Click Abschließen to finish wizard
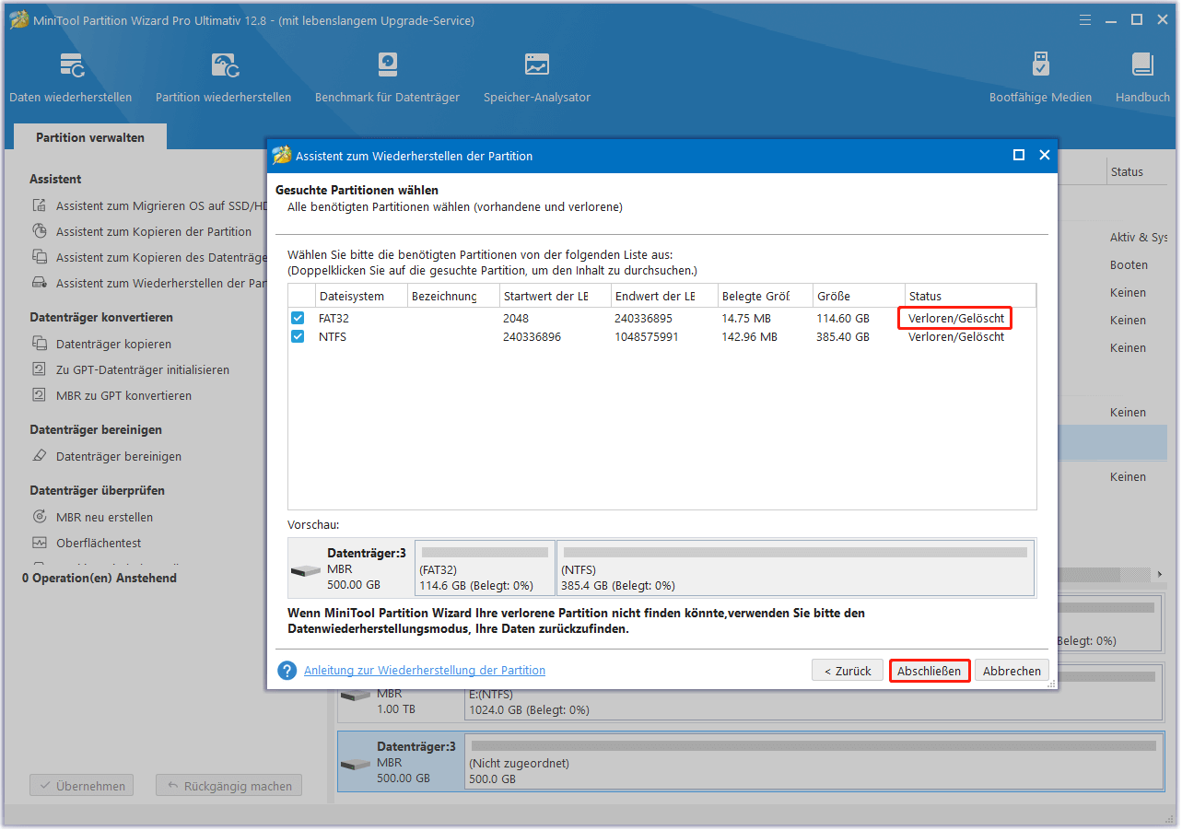This screenshot has width=1182, height=831. (929, 671)
